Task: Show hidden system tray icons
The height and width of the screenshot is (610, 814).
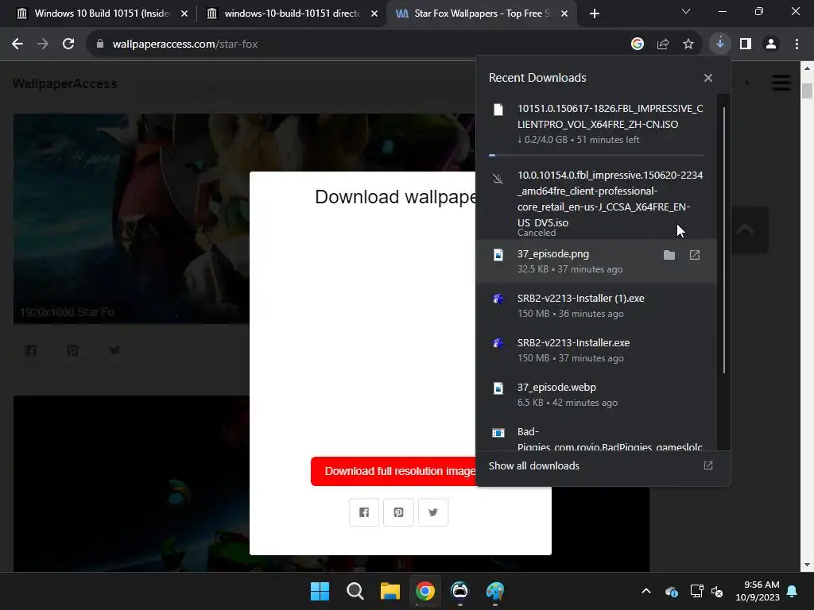Action: coord(646,591)
